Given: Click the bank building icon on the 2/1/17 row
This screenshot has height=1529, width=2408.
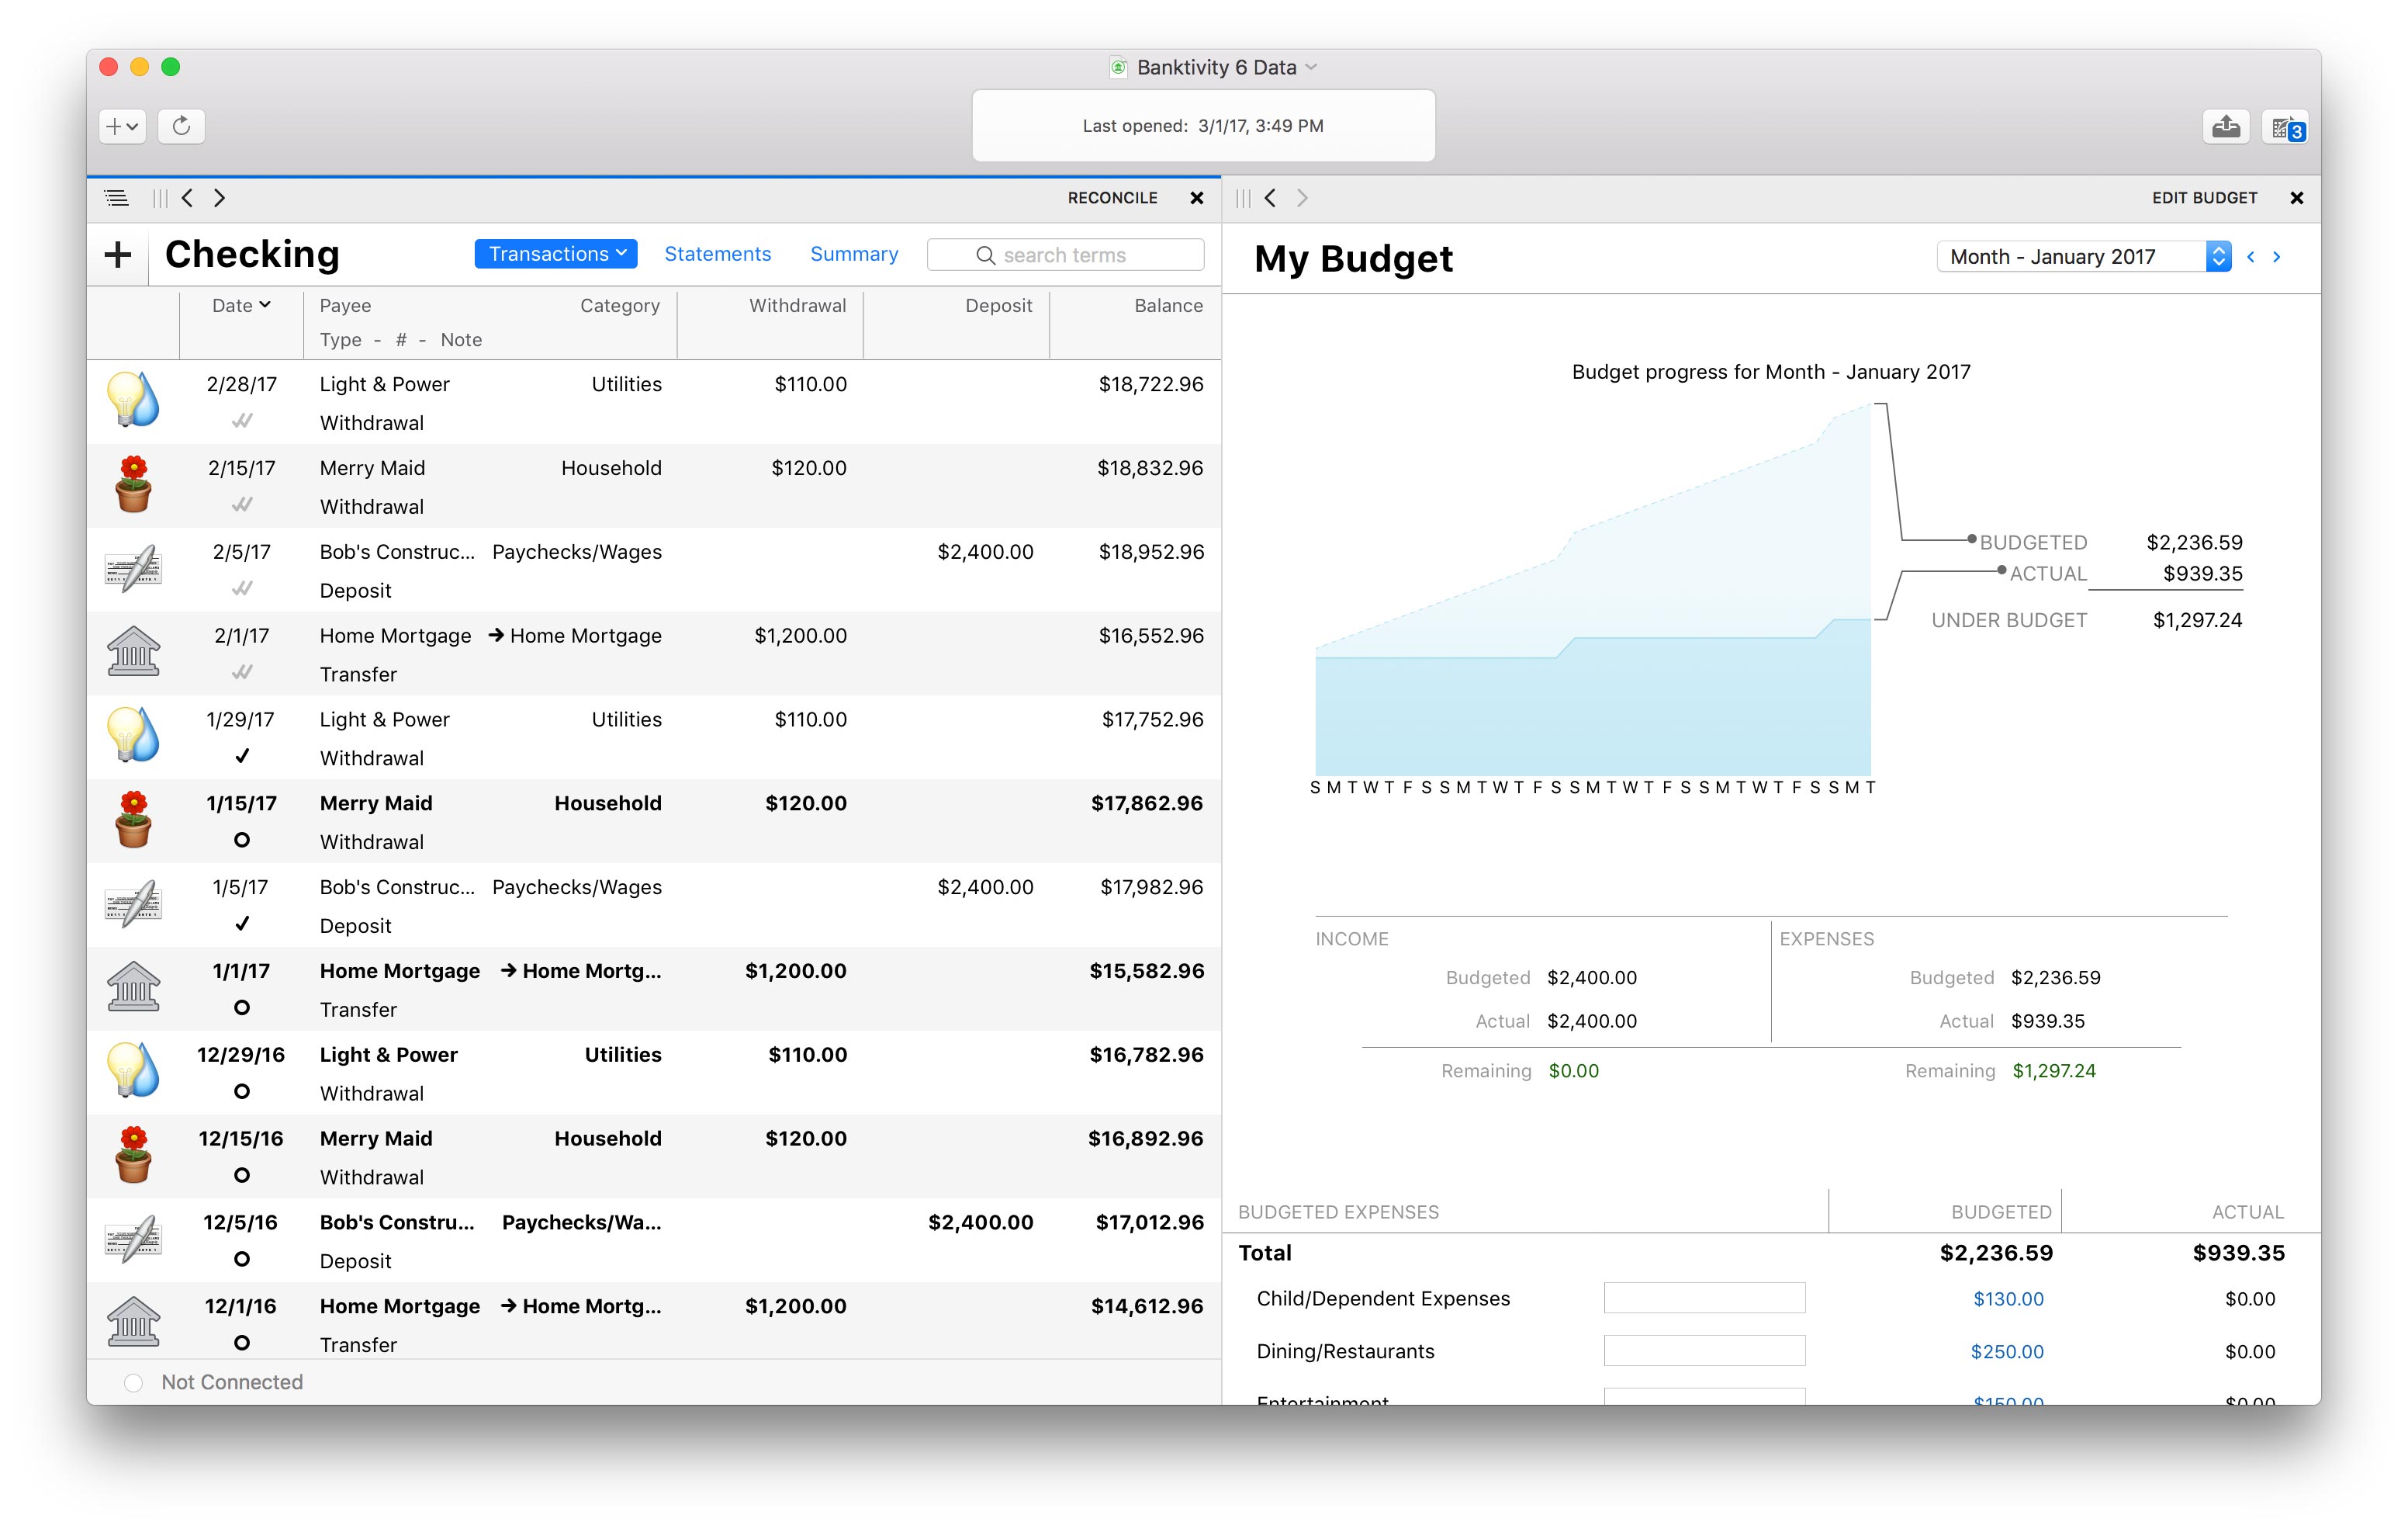Looking at the screenshot, I should pyautogui.click(x=133, y=651).
